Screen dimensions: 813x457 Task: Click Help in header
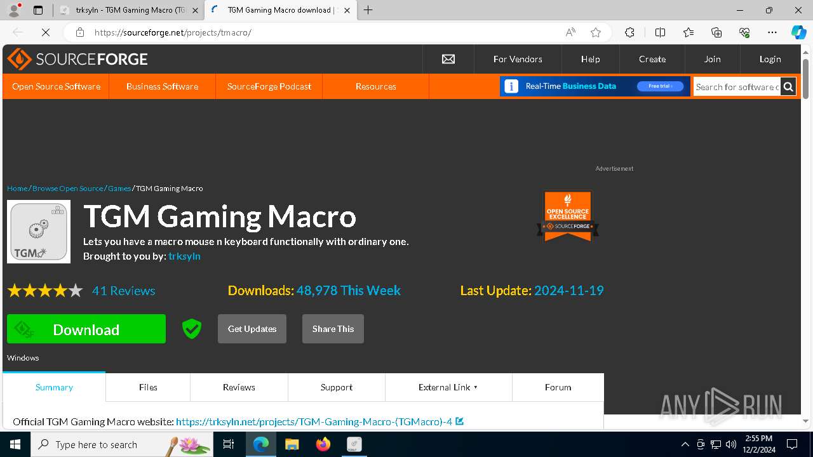(x=590, y=59)
